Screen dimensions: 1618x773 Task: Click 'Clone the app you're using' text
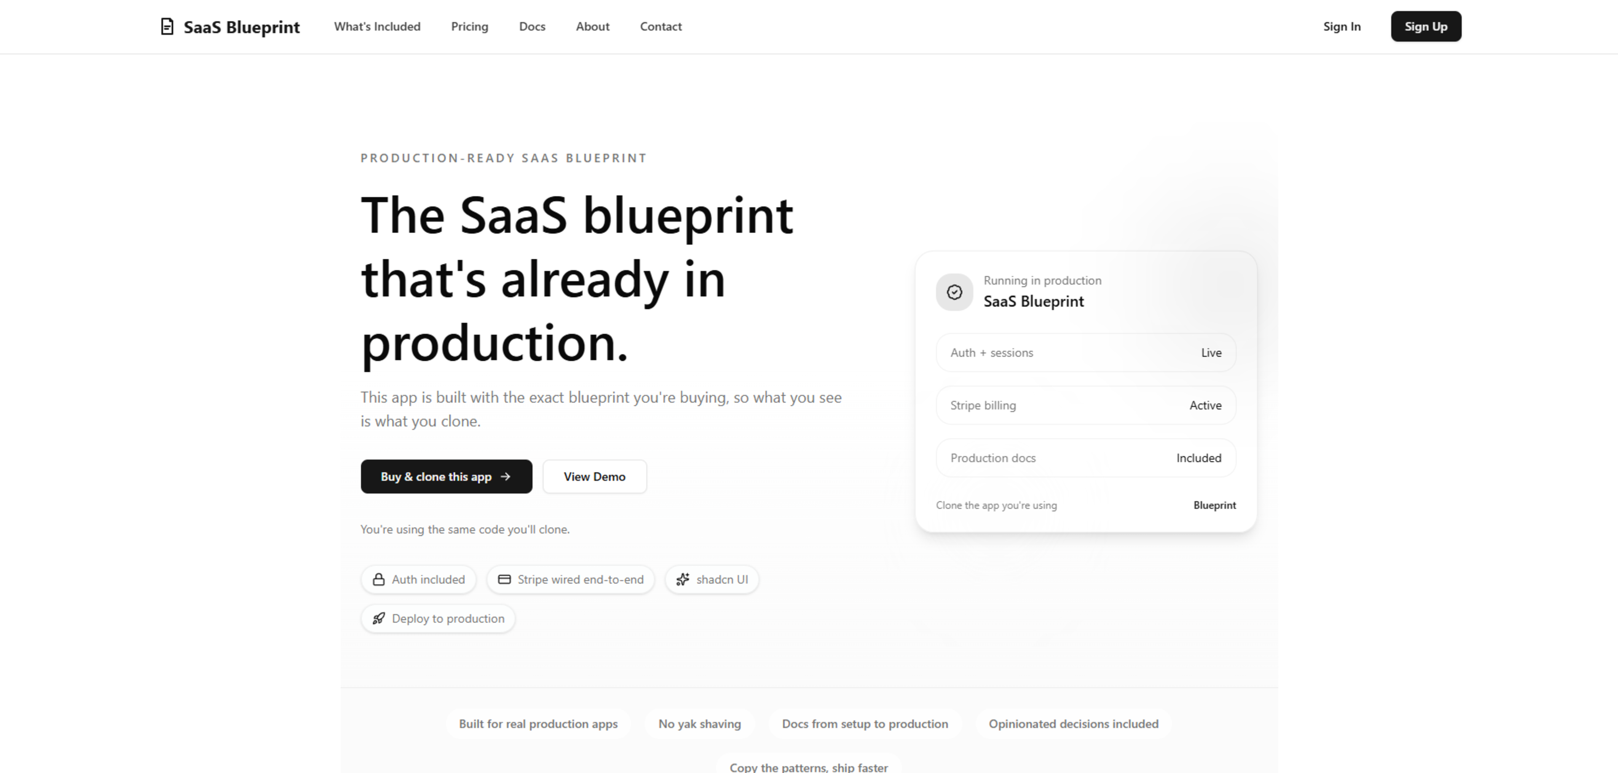pyautogui.click(x=996, y=505)
